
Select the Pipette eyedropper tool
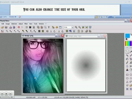tap(131, 52)
